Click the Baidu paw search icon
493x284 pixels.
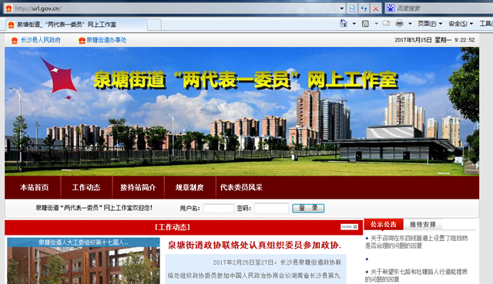[x=391, y=8]
